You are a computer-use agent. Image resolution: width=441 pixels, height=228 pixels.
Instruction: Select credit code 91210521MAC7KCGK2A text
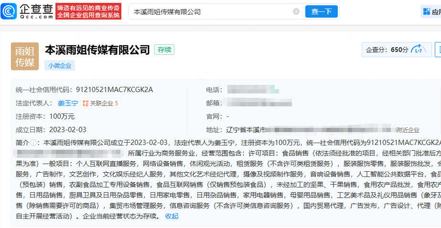point(115,90)
